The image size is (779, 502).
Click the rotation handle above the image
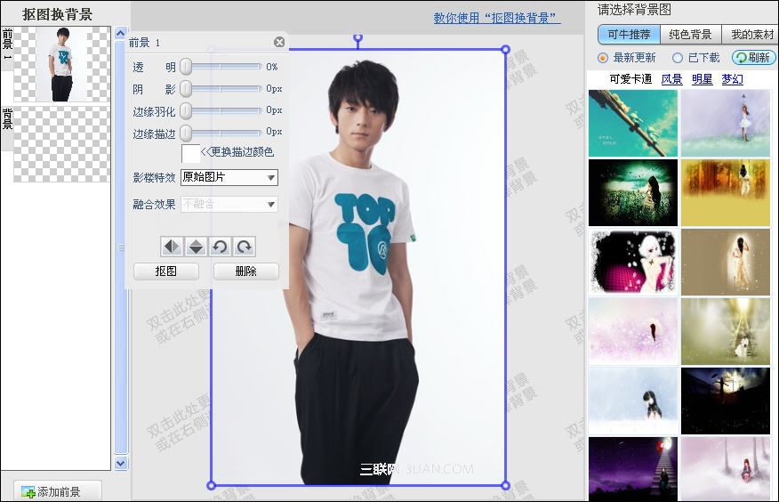(357, 37)
